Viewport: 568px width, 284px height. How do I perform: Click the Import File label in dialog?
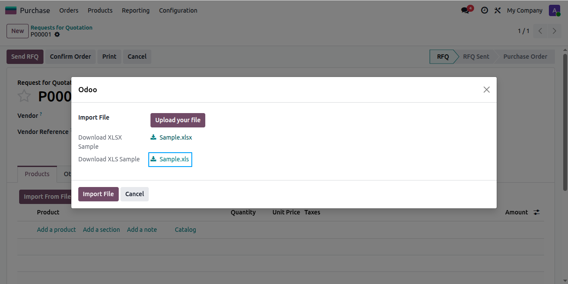pyautogui.click(x=94, y=117)
